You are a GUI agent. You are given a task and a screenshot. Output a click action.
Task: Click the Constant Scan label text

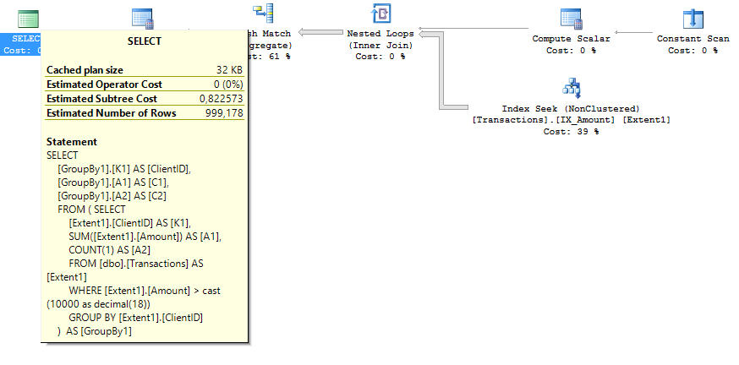click(692, 39)
